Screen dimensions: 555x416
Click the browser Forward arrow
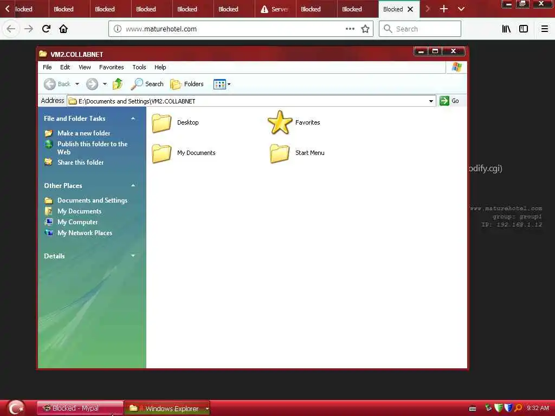[29, 29]
